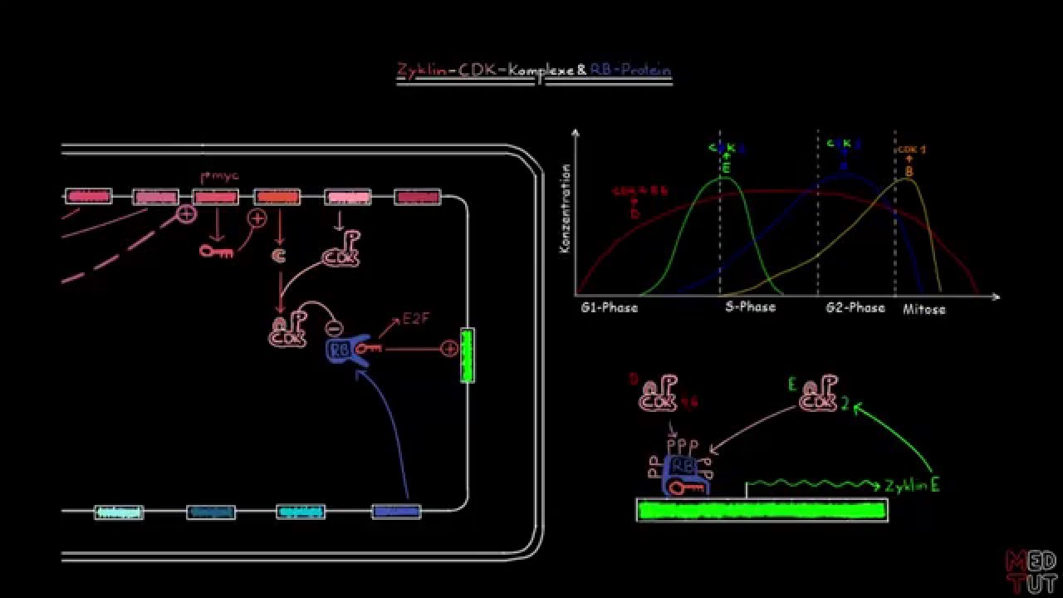Select the violet-blue gene box on bottom strand
This screenshot has width=1063, height=598.
point(396,512)
